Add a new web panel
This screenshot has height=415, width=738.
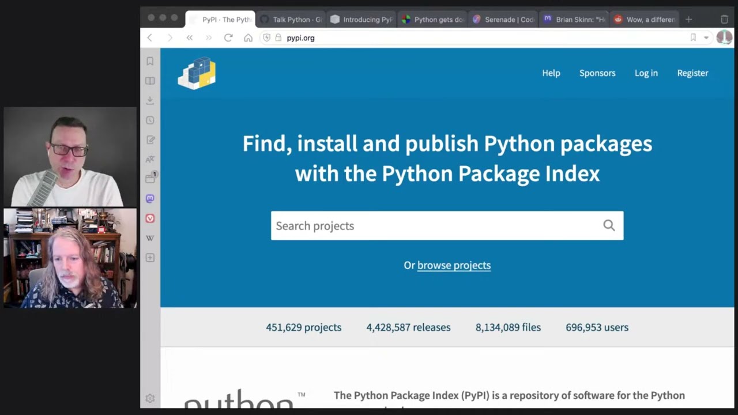[x=150, y=258]
